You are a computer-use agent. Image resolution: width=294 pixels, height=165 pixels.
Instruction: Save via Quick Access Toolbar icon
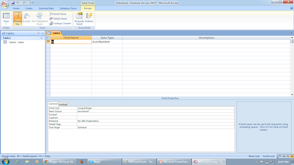[x=13, y=3]
